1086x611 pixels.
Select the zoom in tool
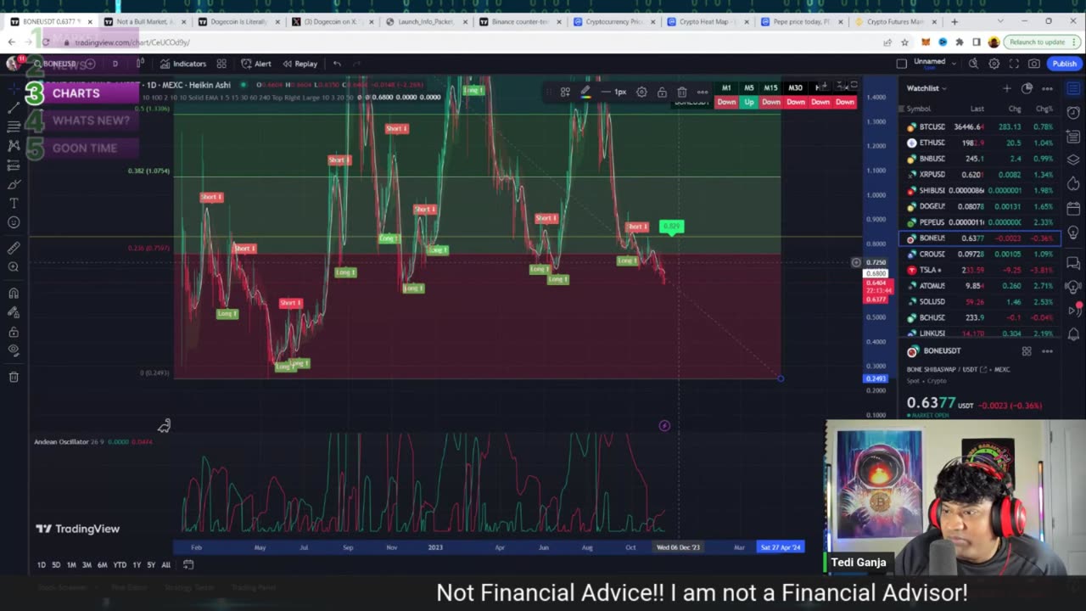(14, 267)
